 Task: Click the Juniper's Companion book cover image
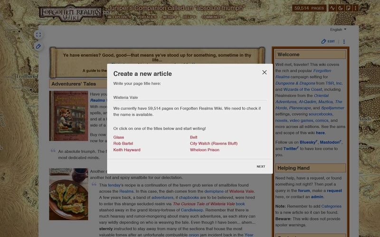(68, 116)
